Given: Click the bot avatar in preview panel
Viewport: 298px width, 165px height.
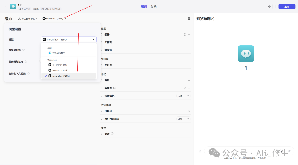Looking at the screenshot, I should click(246, 54).
